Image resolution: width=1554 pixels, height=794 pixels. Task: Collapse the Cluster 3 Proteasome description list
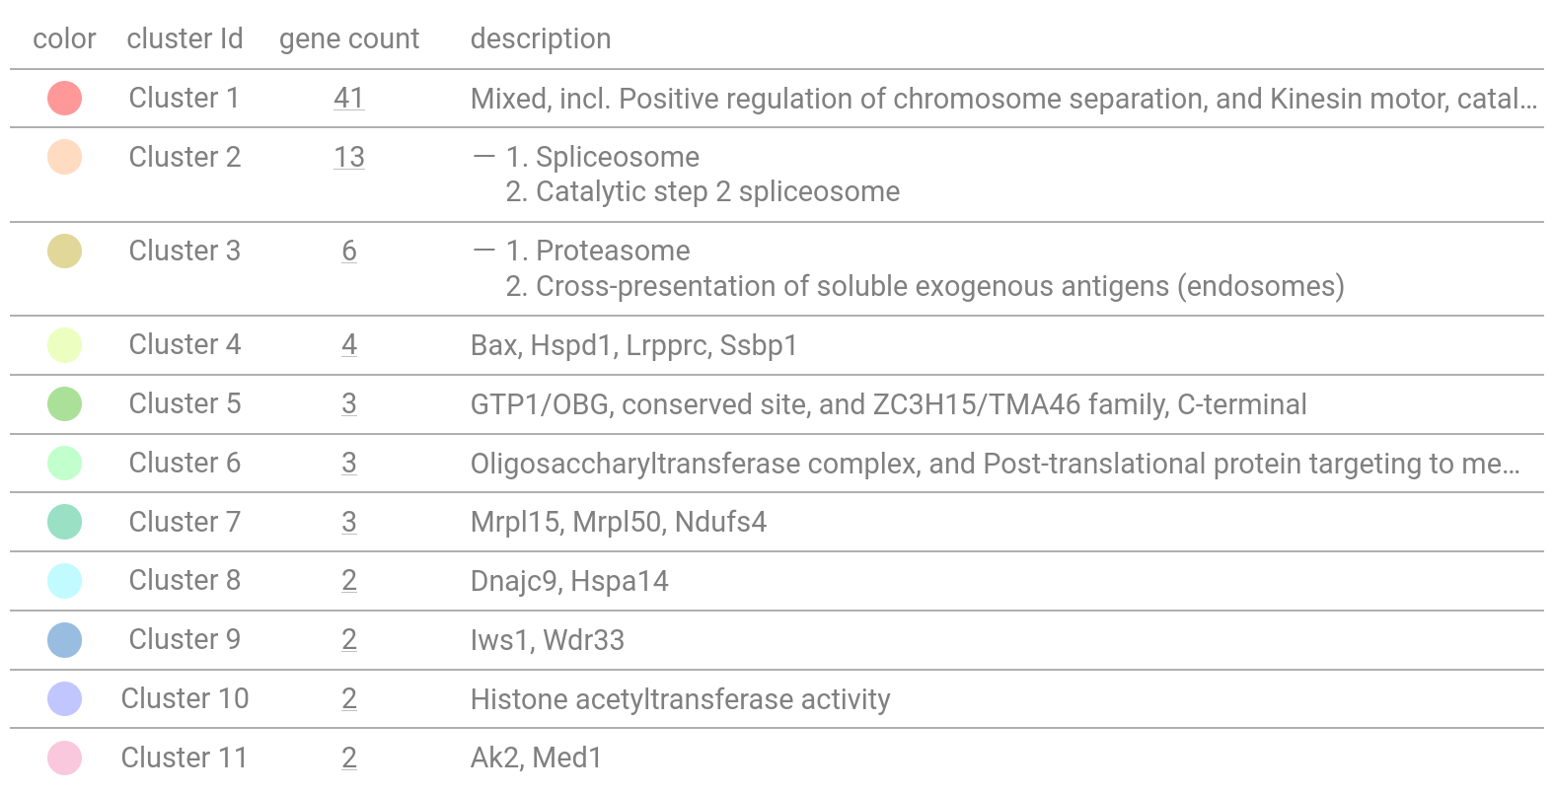(483, 252)
